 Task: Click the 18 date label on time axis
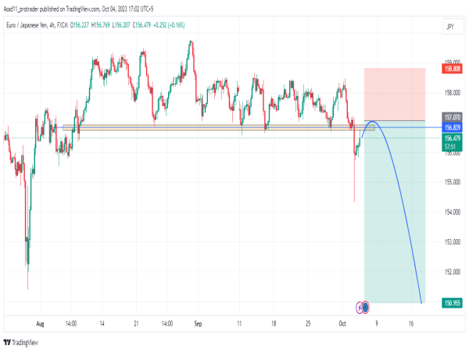tap(274, 323)
